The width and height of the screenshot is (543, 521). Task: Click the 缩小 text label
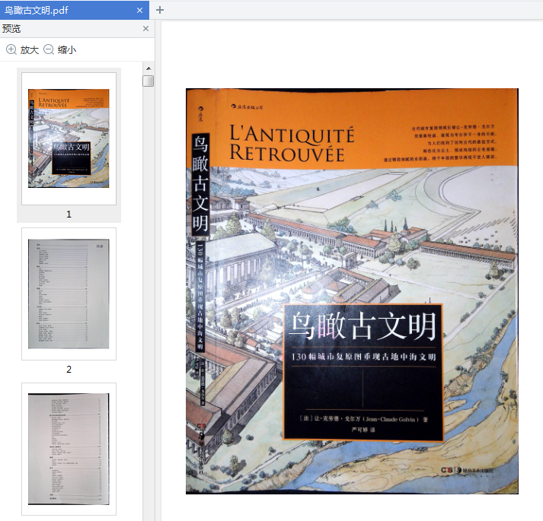pos(67,49)
